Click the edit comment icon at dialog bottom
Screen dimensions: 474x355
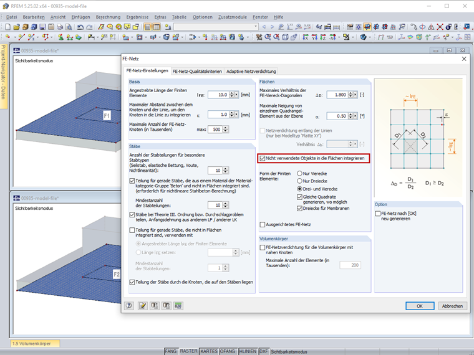(x=143, y=305)
